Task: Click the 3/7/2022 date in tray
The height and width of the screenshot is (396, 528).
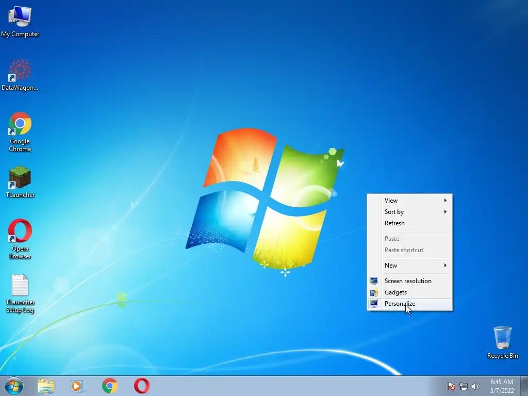Action: point(502,391)
